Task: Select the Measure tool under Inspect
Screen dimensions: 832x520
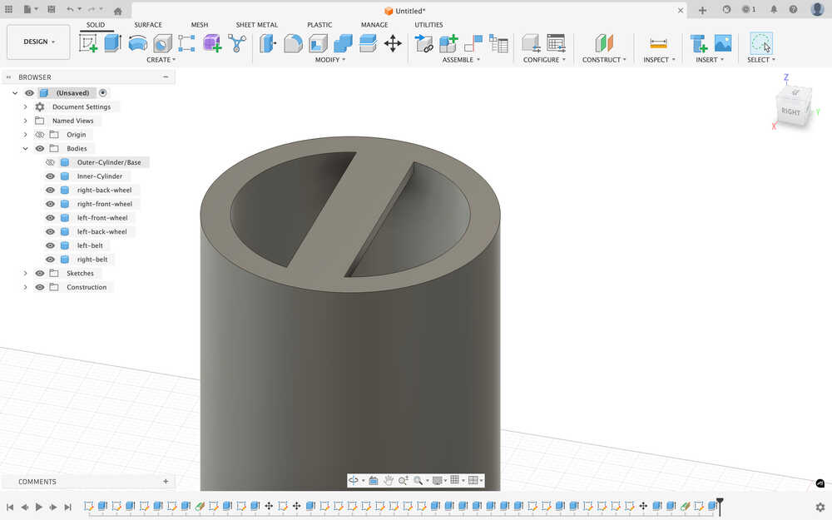Action: pyautogui.click(x=658, y=43)
